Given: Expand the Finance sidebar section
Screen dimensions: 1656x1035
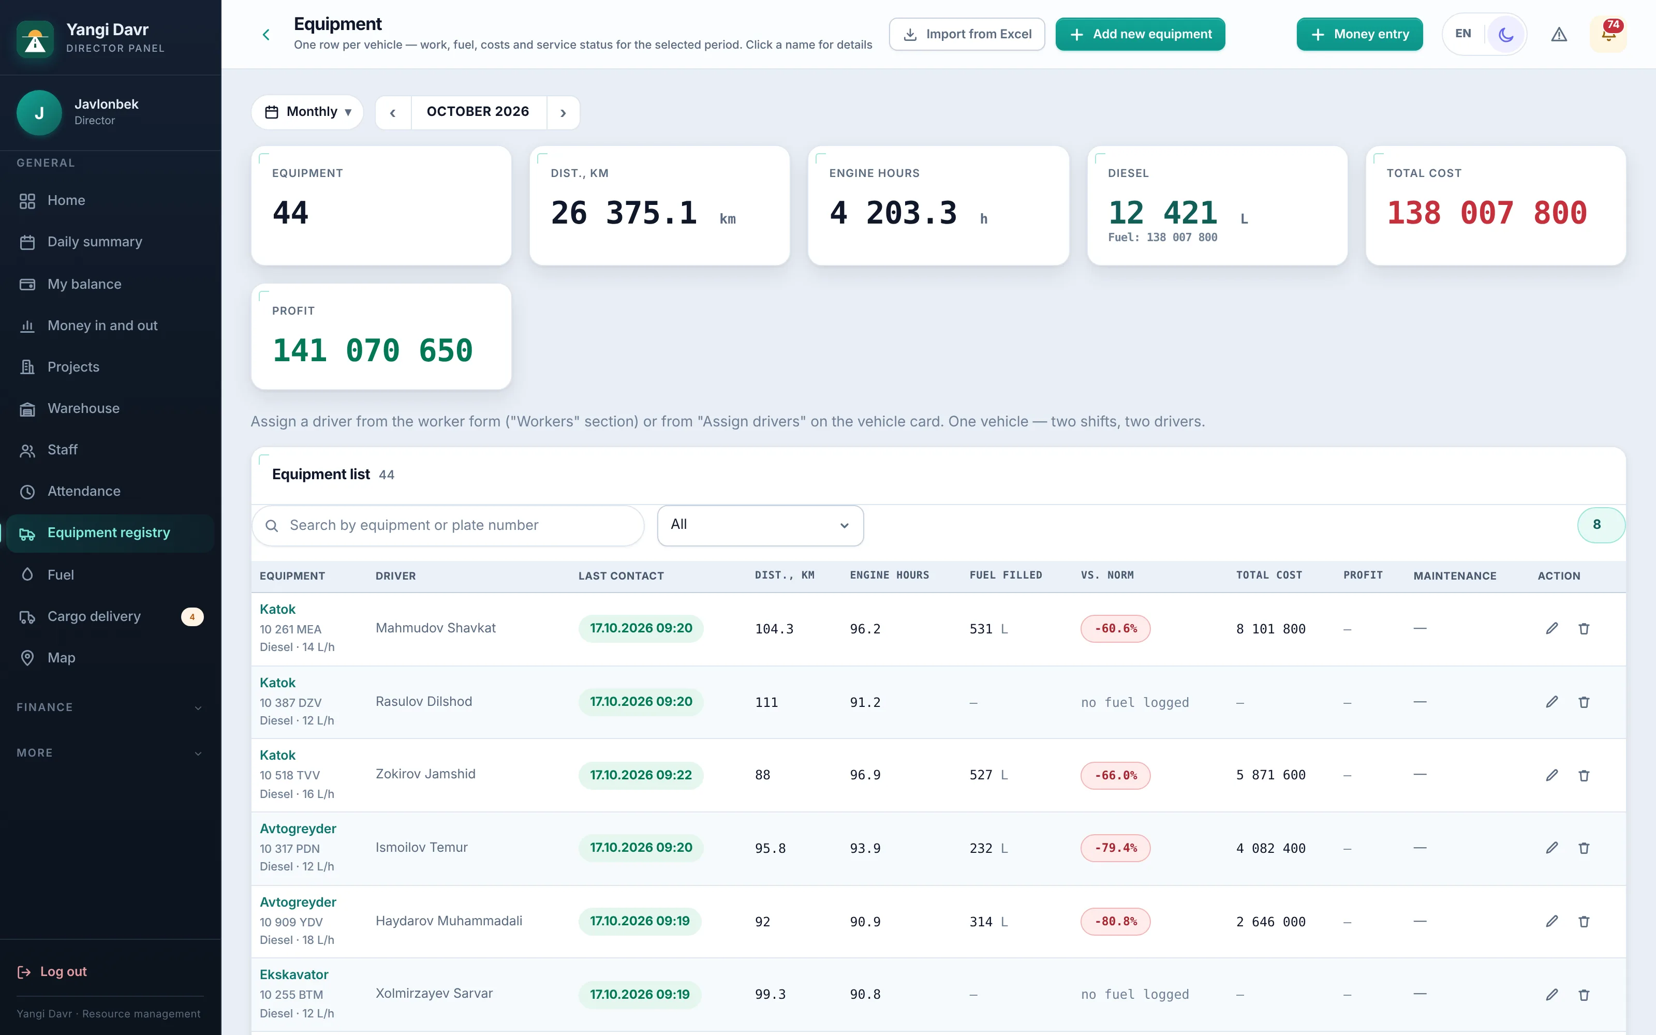Looking at the screenshot, I should click(x=110, y=707).
